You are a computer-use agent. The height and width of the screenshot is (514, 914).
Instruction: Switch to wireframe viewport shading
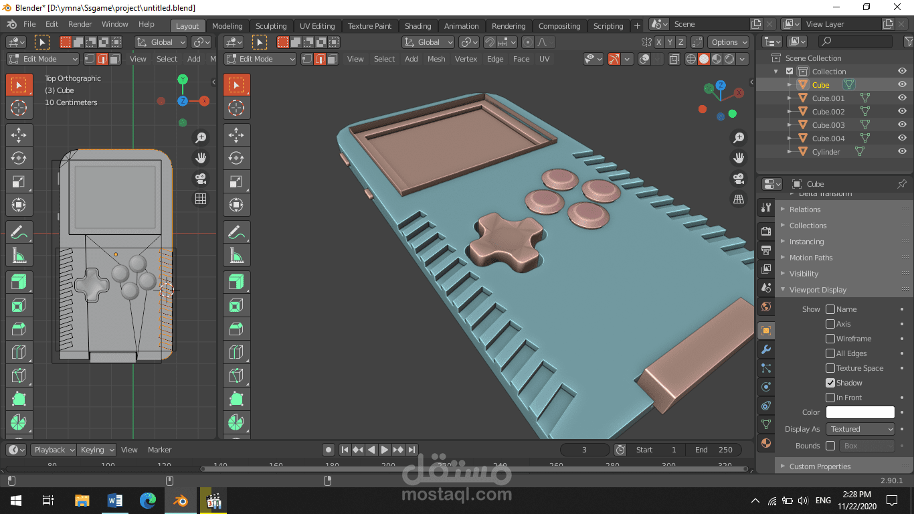pyautogui.click(x=691, y=59)
